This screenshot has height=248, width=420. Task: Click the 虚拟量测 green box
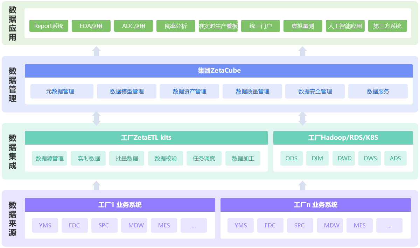click(x=302, y=26)
